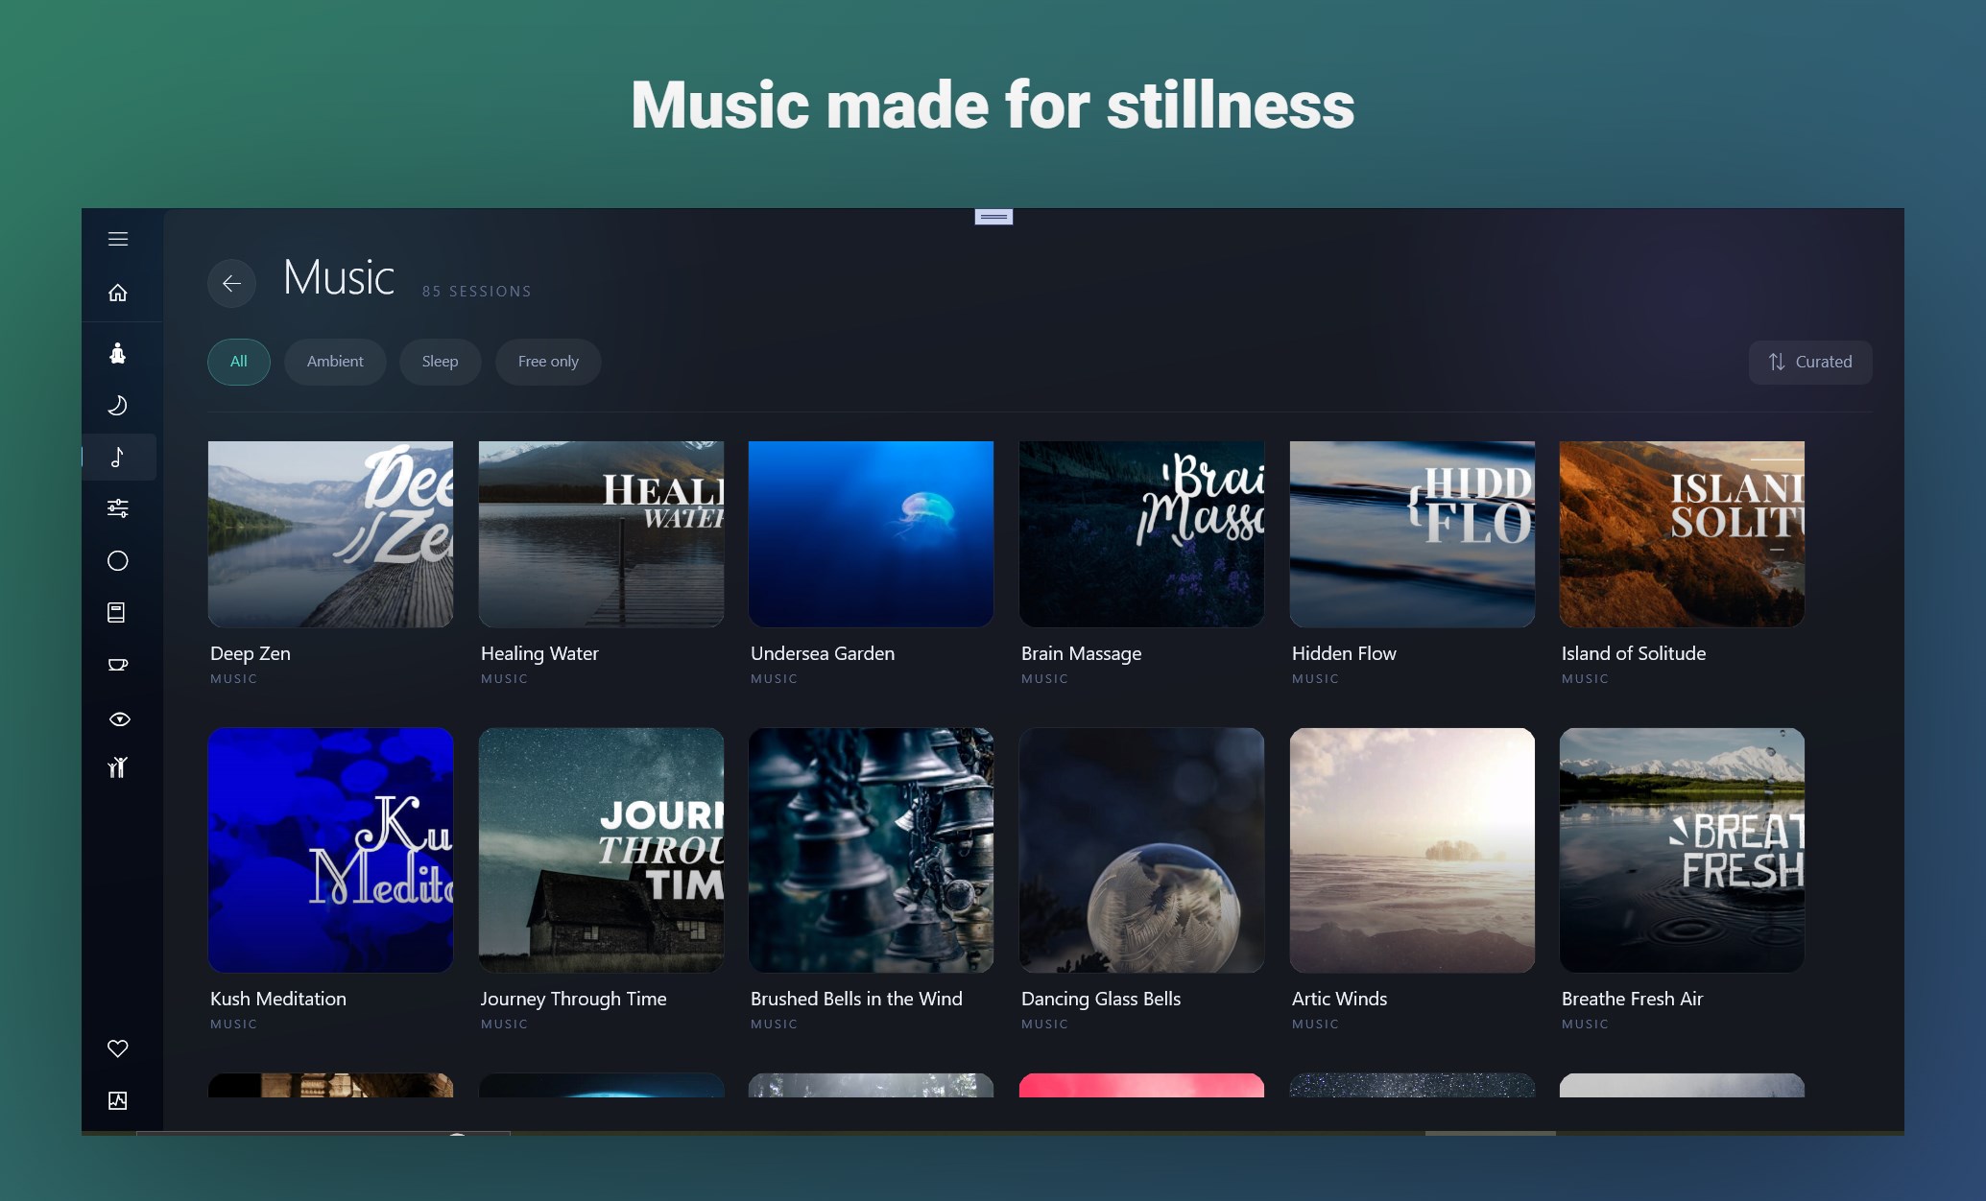Viewport: 1986px width, 1201px height.
Task: Open the teacup icon section
Action: pos(118,665)
